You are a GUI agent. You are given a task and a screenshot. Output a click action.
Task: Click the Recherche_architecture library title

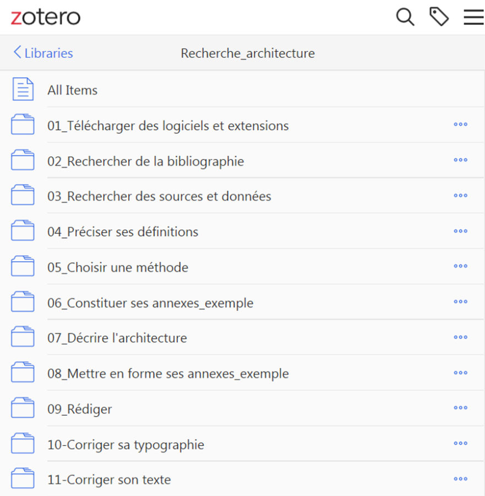(x=248, y=53)
